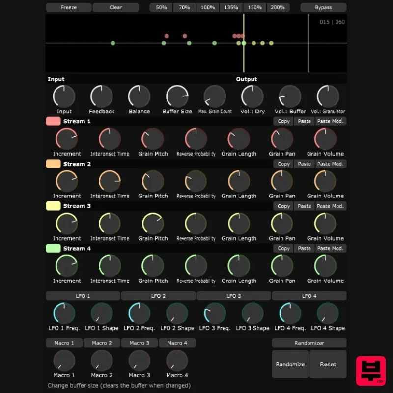Screen dimensions: 393x393
Task: Adjust the Feedback knob
Action: tap(101, 97)
